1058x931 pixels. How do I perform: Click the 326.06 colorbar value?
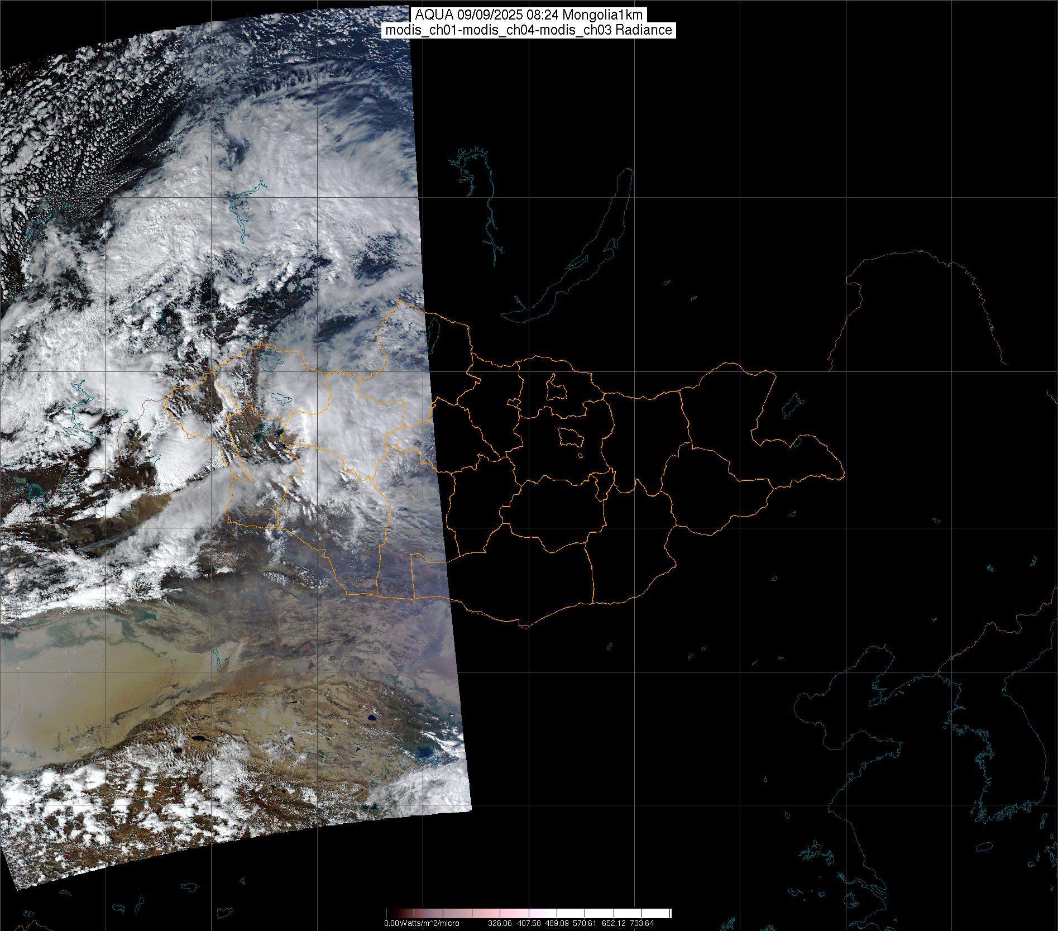coord(500,923)
